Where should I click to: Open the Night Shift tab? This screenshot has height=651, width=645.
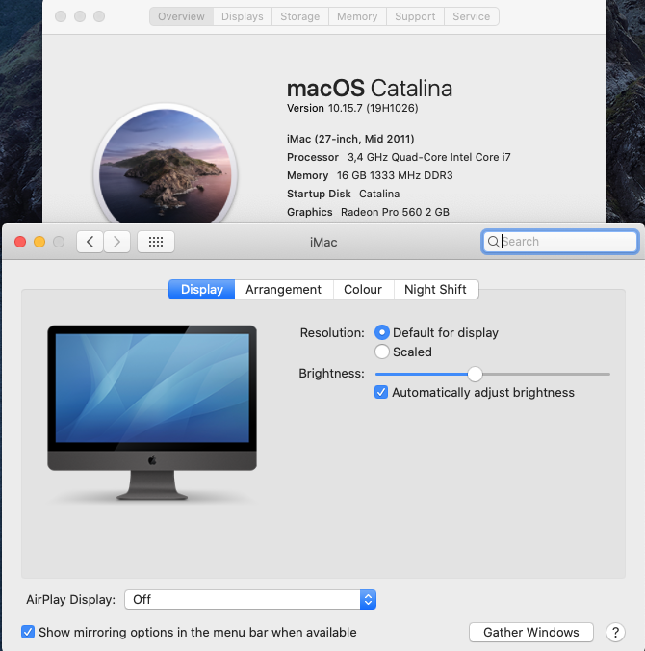(x=435, y=289)
